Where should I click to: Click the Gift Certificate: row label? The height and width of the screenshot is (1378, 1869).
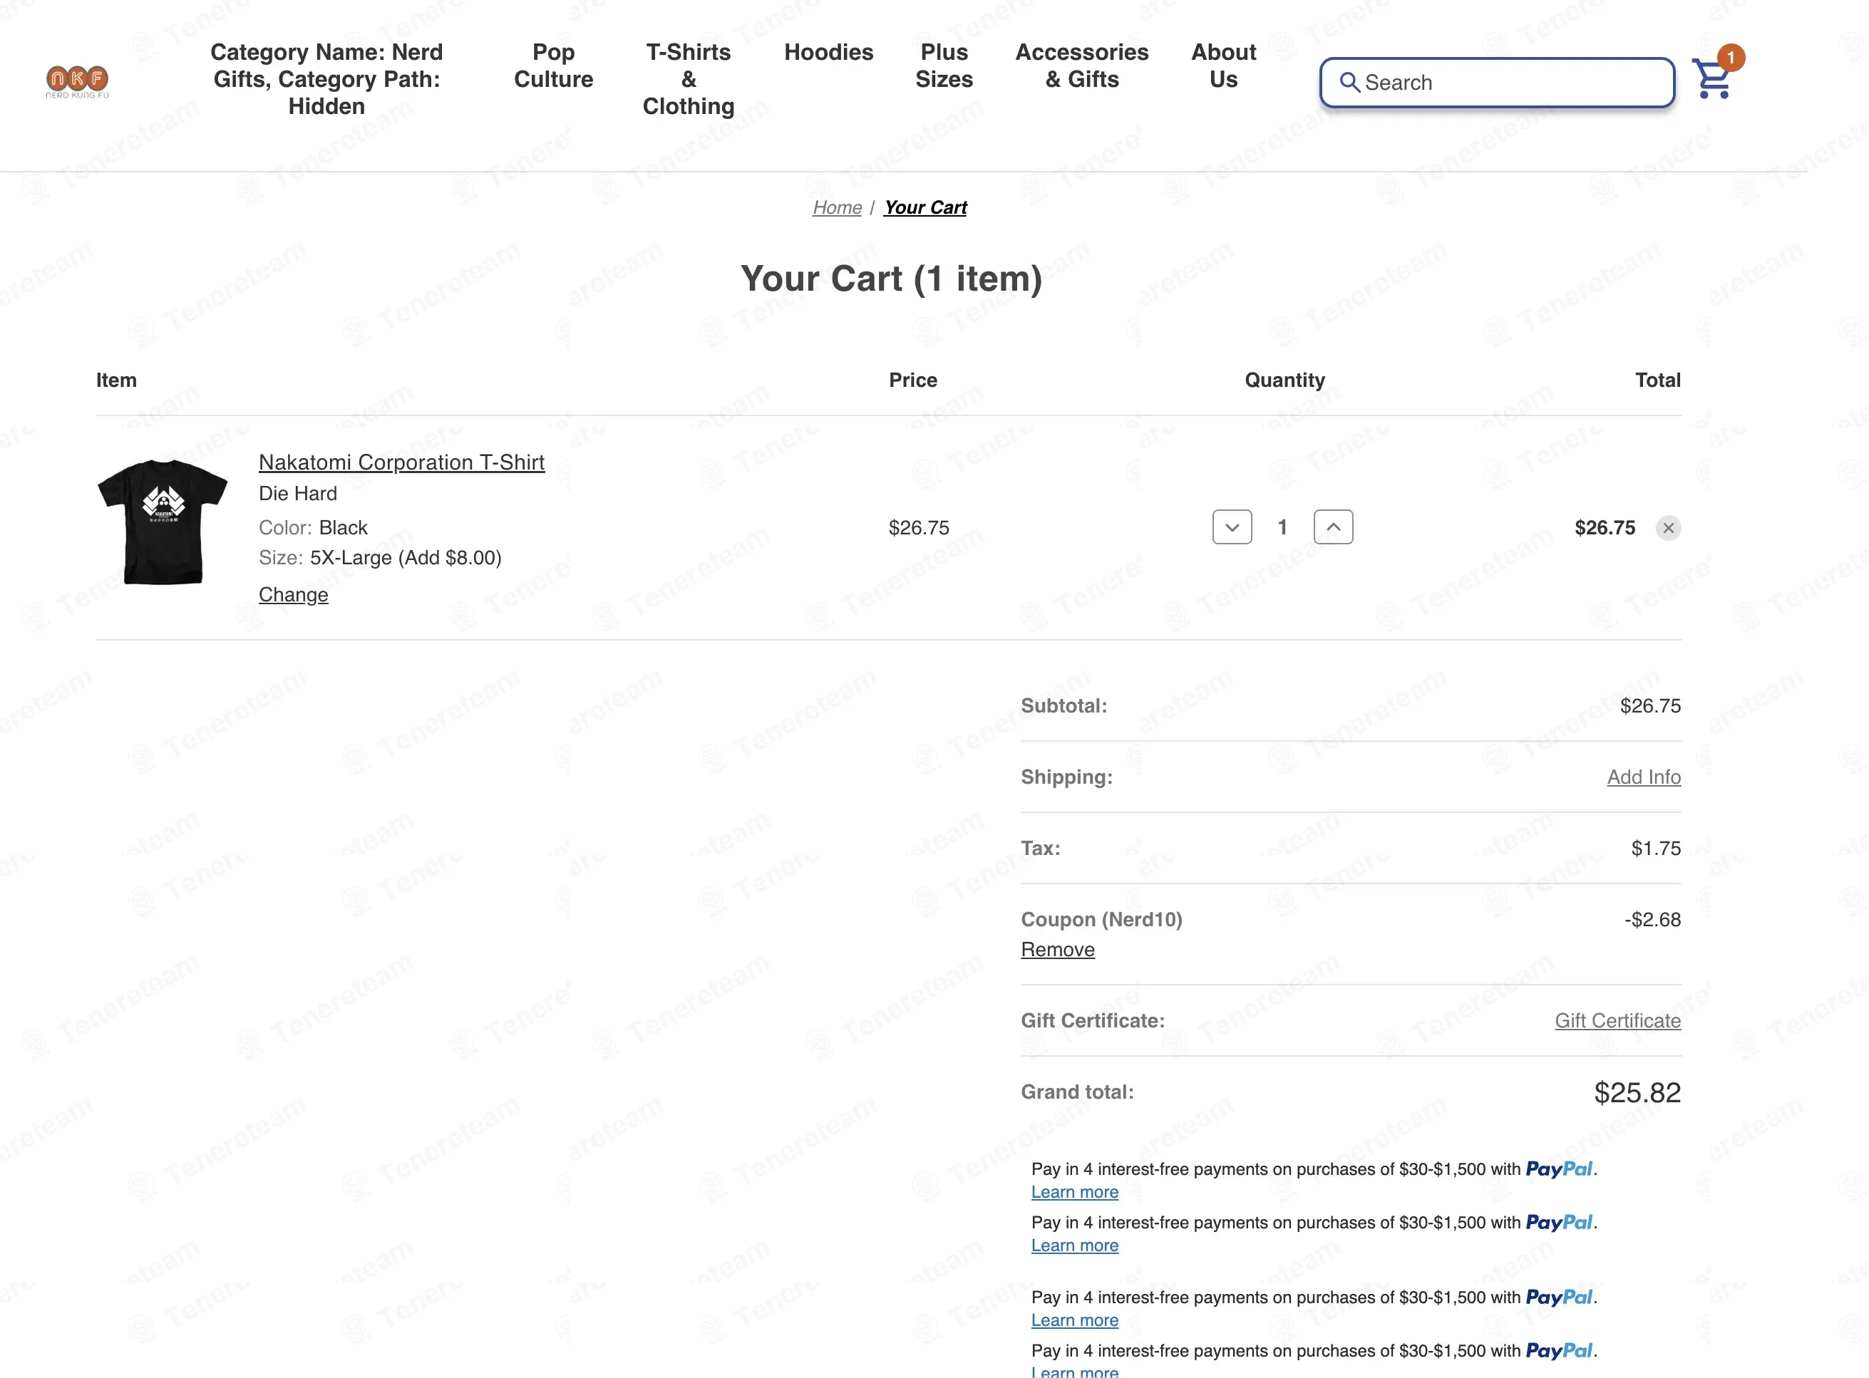click(x=1092, y=1020)
